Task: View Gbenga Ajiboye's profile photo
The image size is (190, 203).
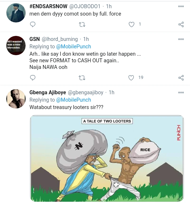Action: click(x=16, y=99)
